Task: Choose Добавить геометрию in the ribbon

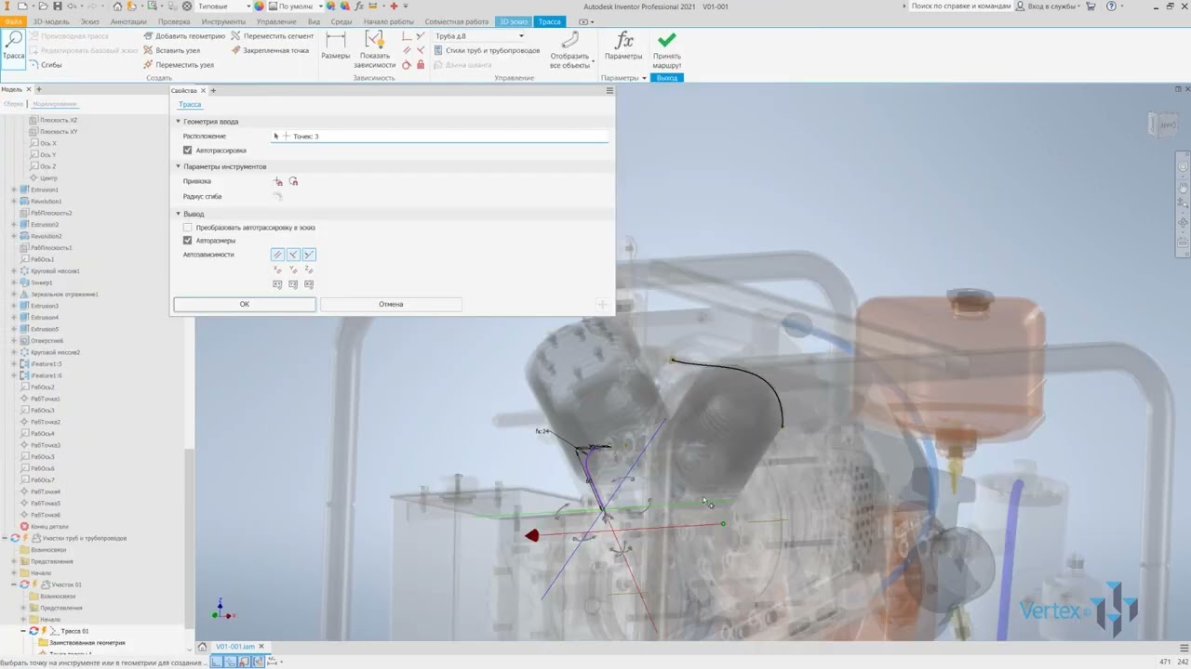Action: 183,36
